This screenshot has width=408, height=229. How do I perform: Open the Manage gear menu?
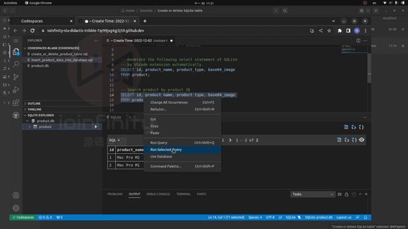click(x=16, y=208)
